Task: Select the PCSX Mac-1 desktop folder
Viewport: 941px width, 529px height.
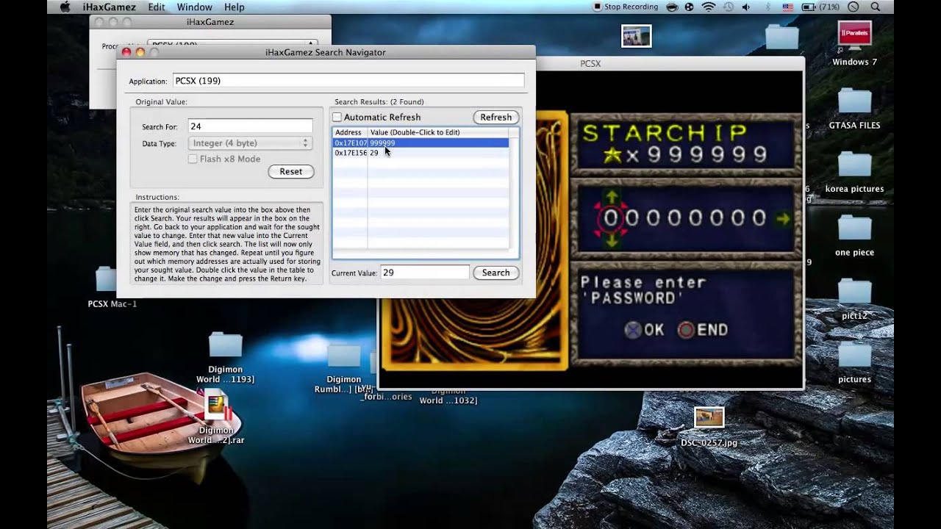Action: coord(112,287)
